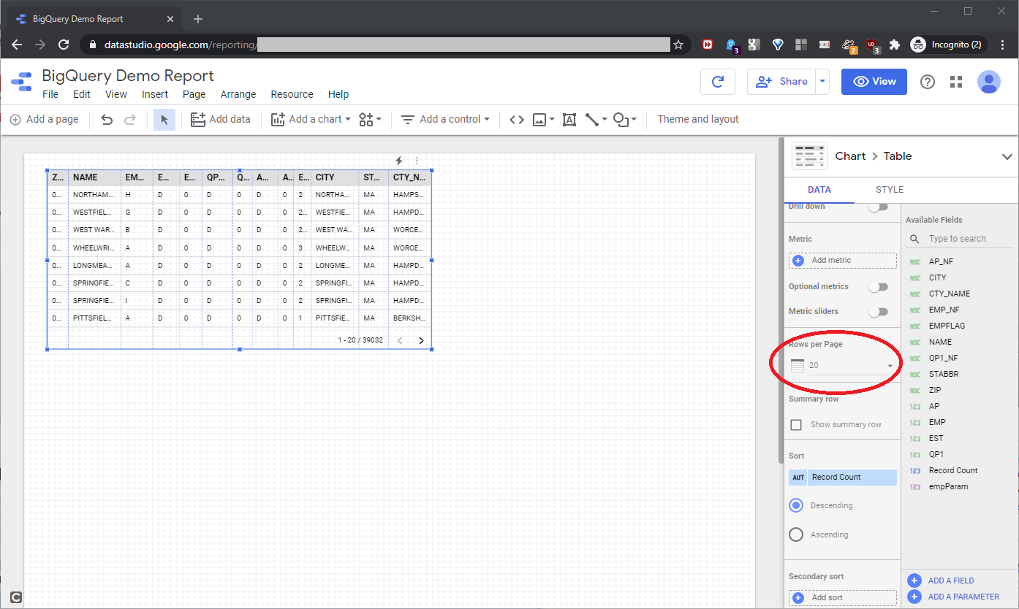Select the Descending sort option

pos(797,505)
